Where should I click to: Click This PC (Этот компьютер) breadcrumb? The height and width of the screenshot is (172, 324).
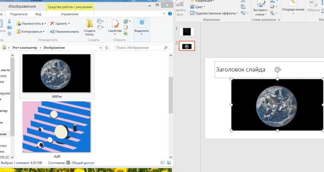click(25, 47)
